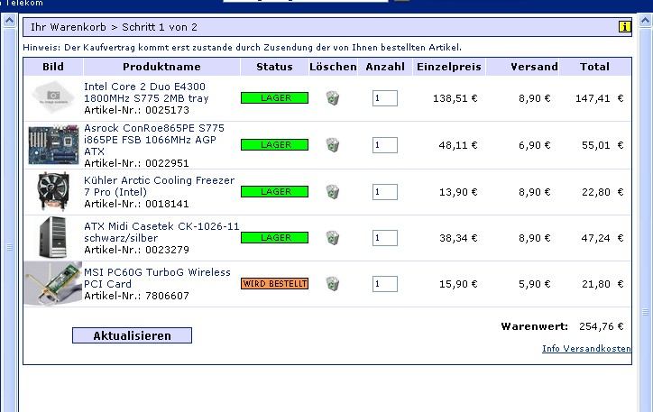Click the Status column header
Screen dimensions: 653x412
tap(274, 67)
